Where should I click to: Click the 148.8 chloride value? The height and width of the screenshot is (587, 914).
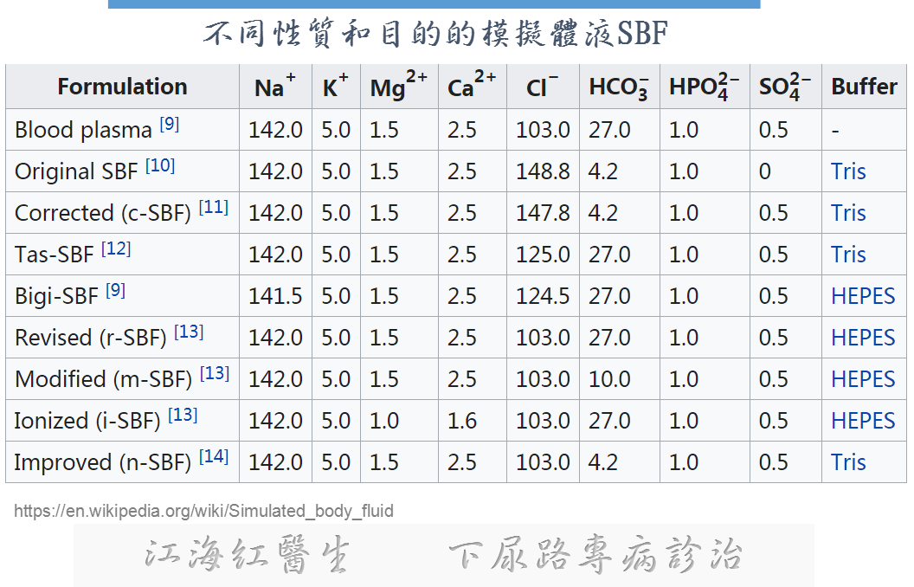pyautogui.click(x=543, y=171)
